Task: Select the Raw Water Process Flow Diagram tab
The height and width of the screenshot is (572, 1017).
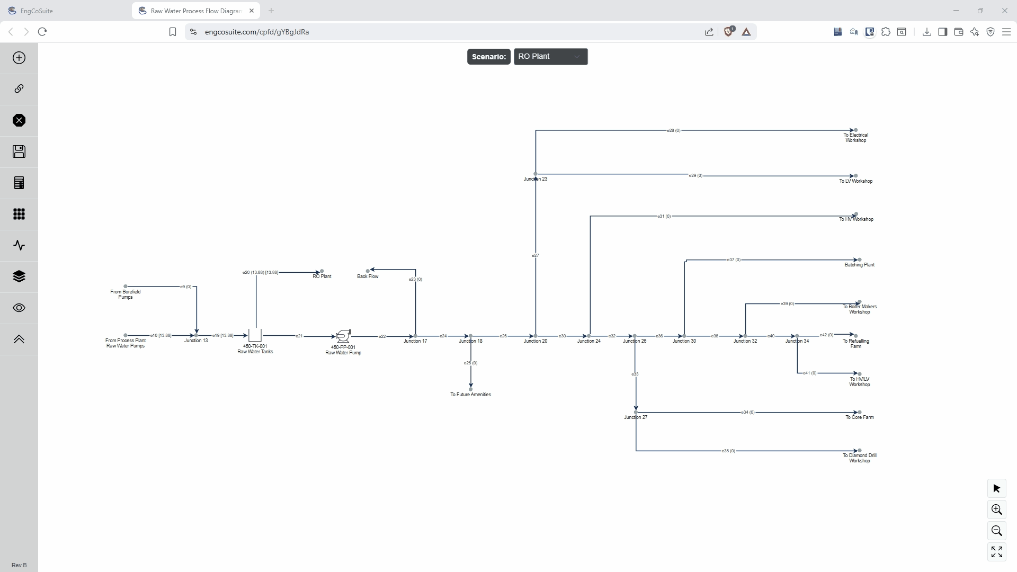Action: pos(195,11)
